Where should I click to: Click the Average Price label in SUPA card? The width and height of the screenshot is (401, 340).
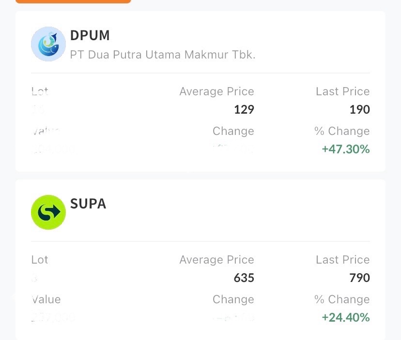[216, 260]
